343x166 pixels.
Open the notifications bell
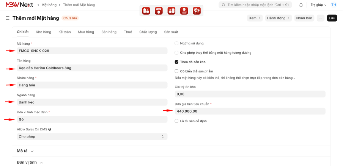(301, 5)
